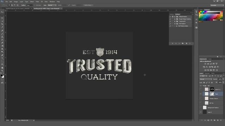Click Stop playing/recording in Actions panel
This screenshot has width=225, height=126.
(x=173, y=43)
